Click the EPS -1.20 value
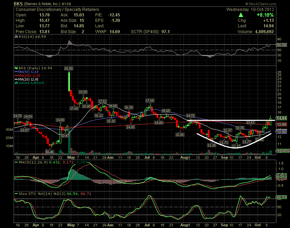The width and height of the screenshot is (290, 228). 115,20
